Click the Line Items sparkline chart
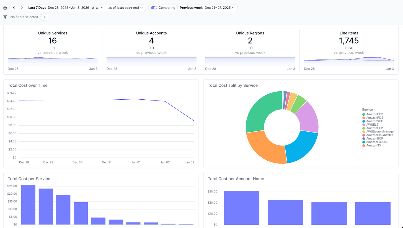This screenshot has width=403, height=228. coord(349,61)
